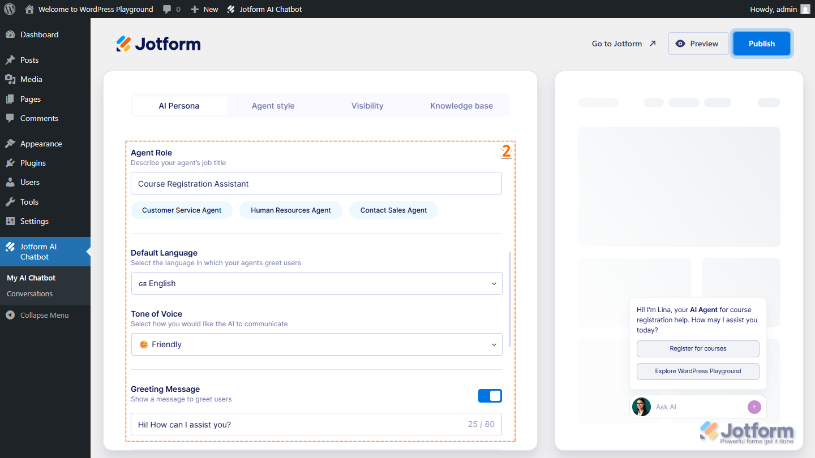Open the site home icon link
This screenshot has width=815, height=458.
30,9
